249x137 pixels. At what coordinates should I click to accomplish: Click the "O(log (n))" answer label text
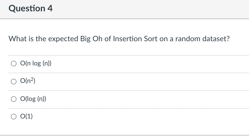point(34,99)
